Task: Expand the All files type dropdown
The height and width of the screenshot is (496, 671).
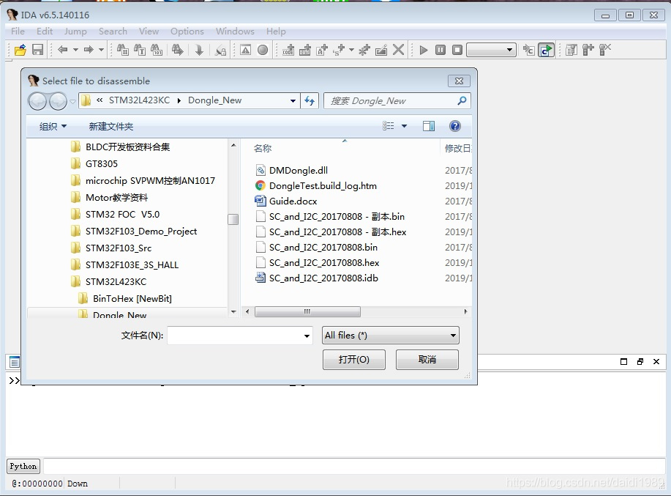Action: [x=390, y=336]
